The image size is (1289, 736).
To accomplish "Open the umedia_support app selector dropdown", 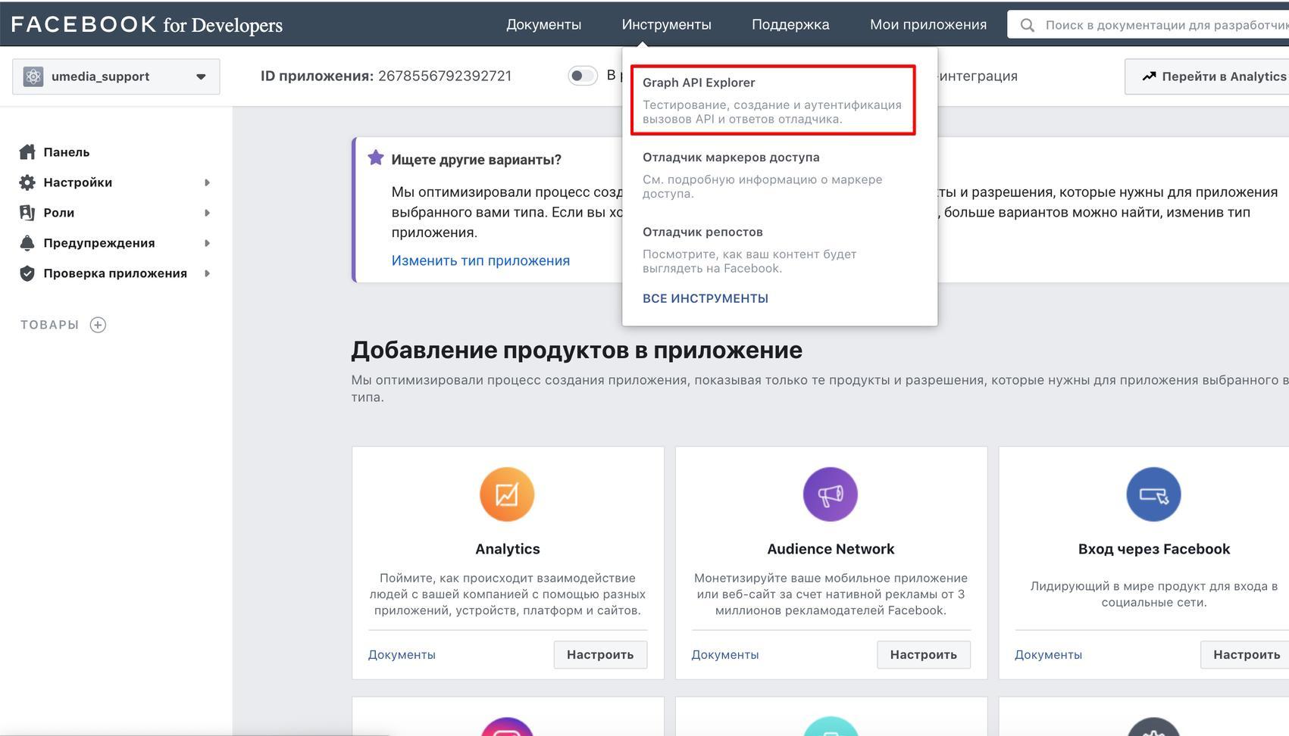I will [x=116, y=76].
